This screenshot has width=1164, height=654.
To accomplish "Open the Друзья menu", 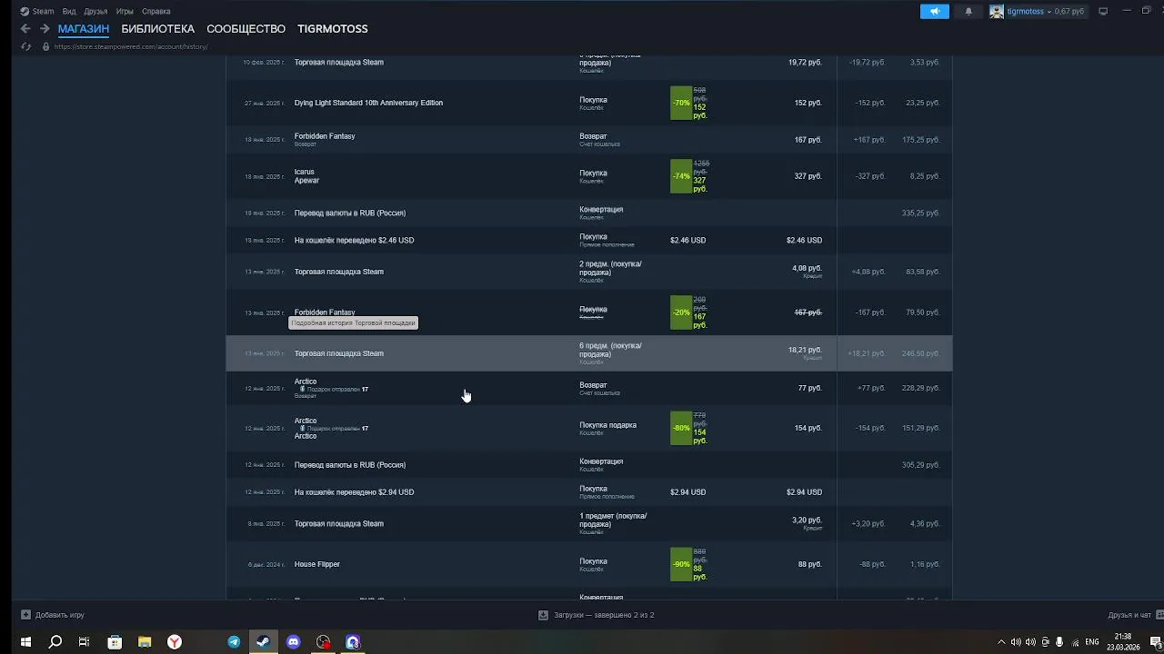I will pyautogui.click(x=95, y=12).
